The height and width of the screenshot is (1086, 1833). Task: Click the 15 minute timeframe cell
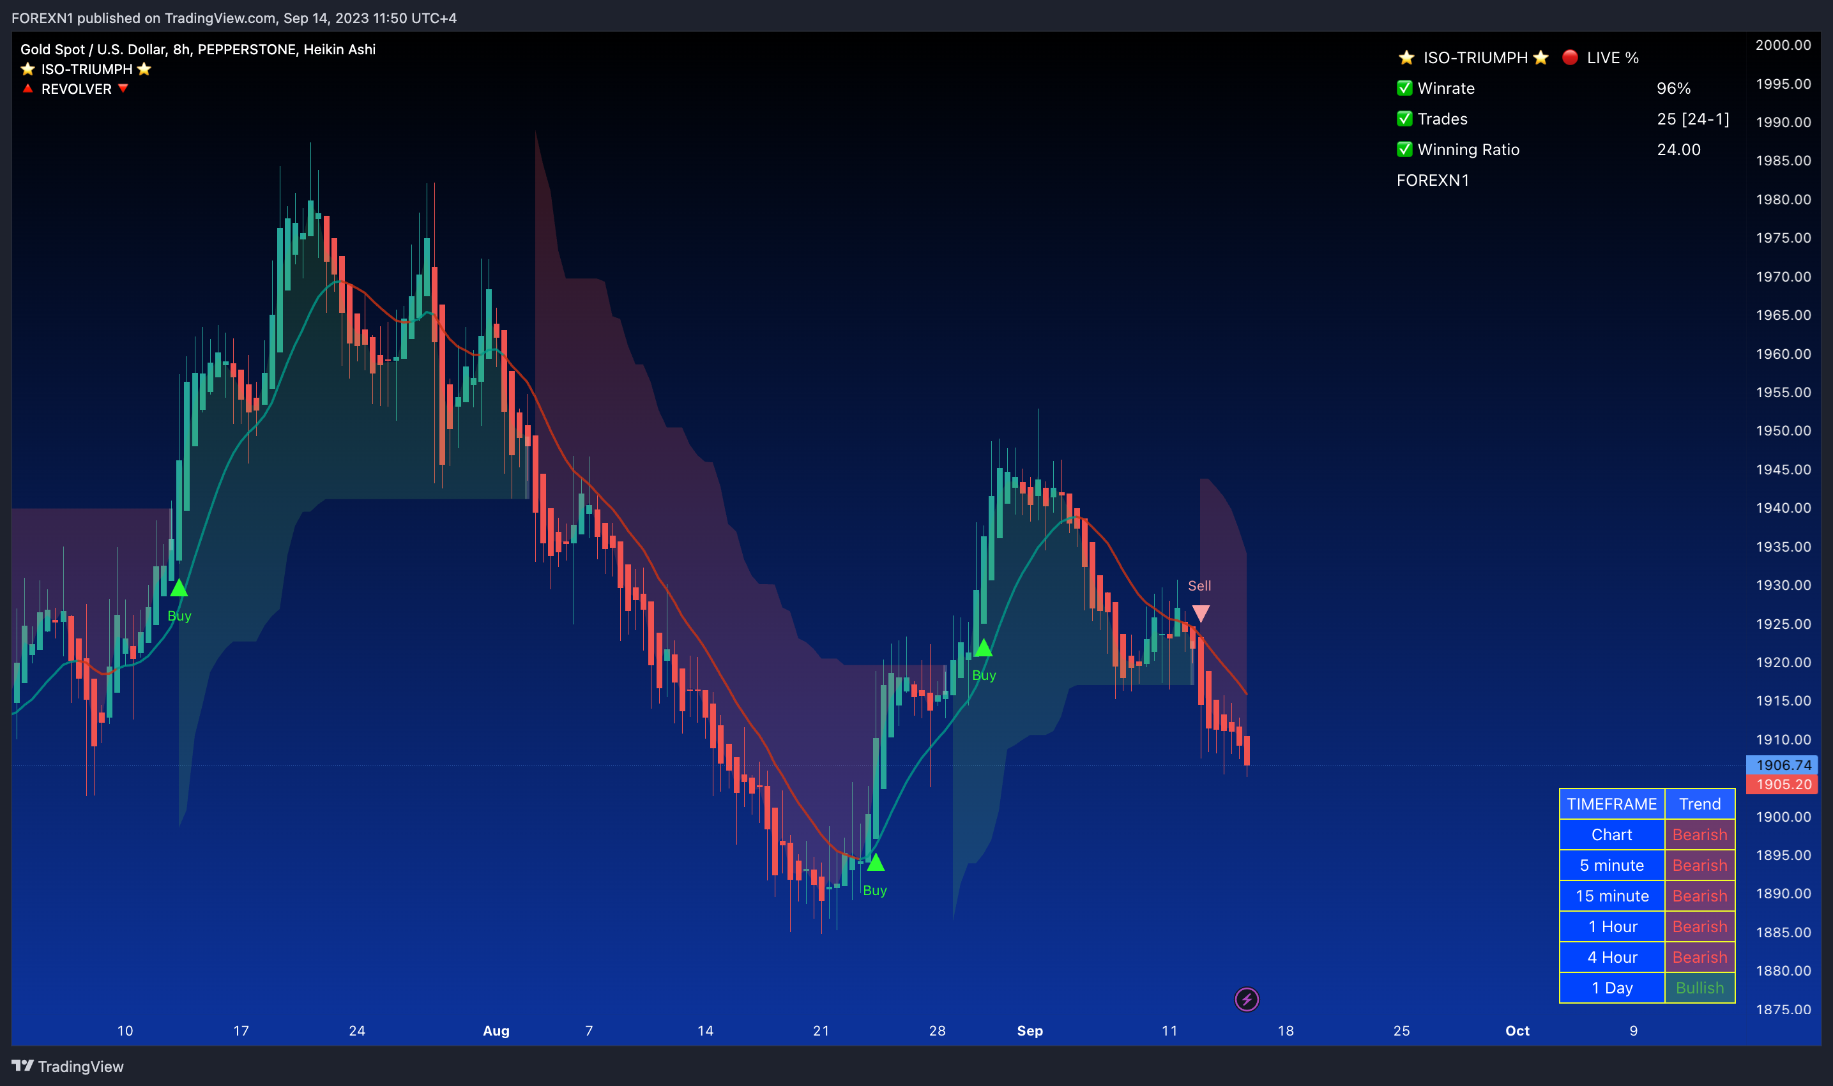(1611, 896)
